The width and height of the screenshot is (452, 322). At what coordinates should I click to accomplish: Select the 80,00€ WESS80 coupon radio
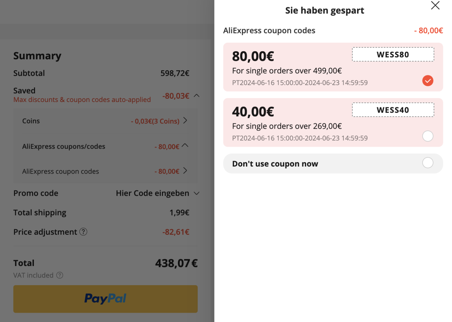[x=428, y=81]
